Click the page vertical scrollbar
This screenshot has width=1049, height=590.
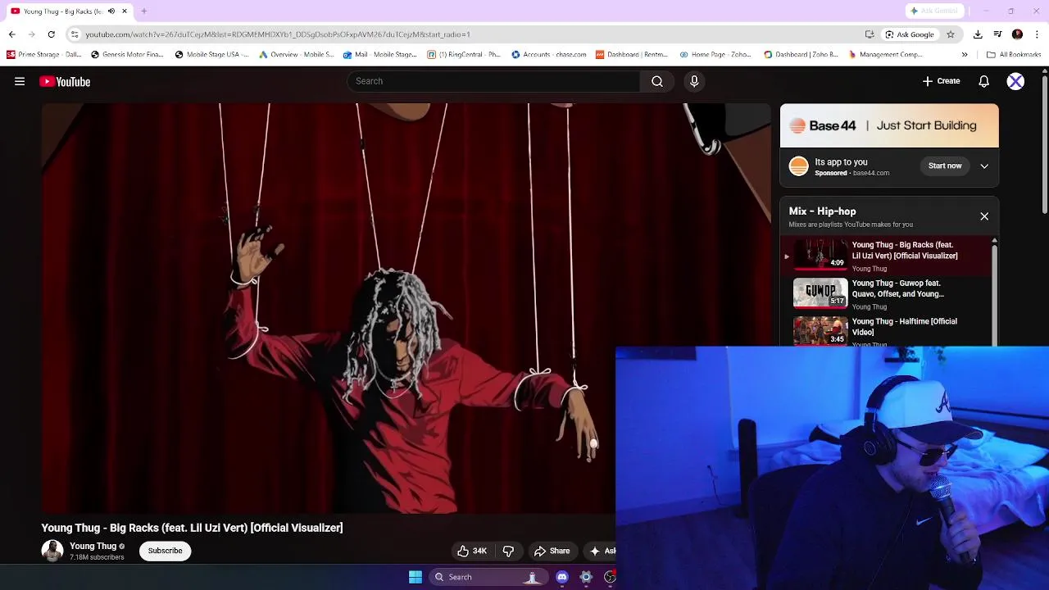point(1044,146)
